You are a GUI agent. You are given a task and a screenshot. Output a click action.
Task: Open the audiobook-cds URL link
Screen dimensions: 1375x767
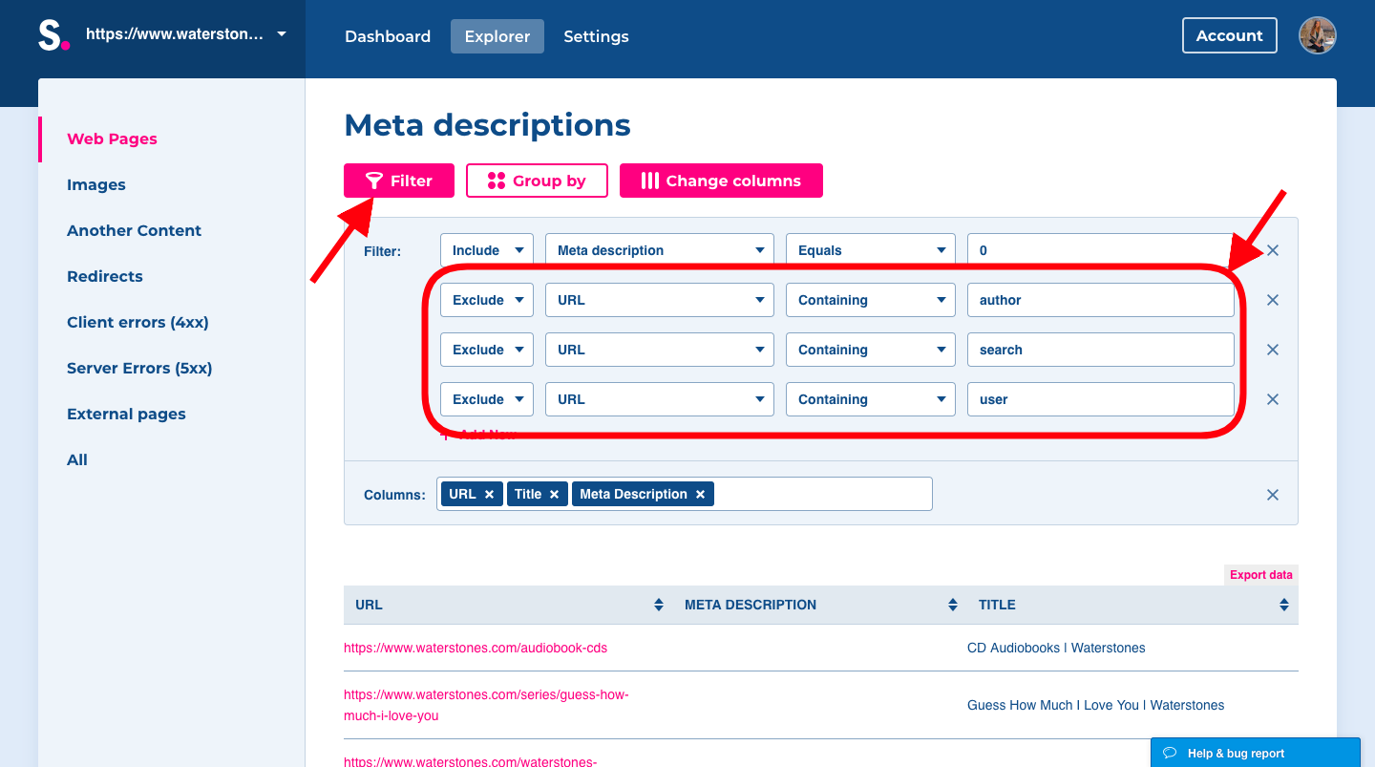click(476, 648)
